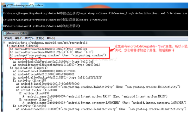Click the 'E: manifest (line=2)' line
190x115 pixels.
point(22,46)
